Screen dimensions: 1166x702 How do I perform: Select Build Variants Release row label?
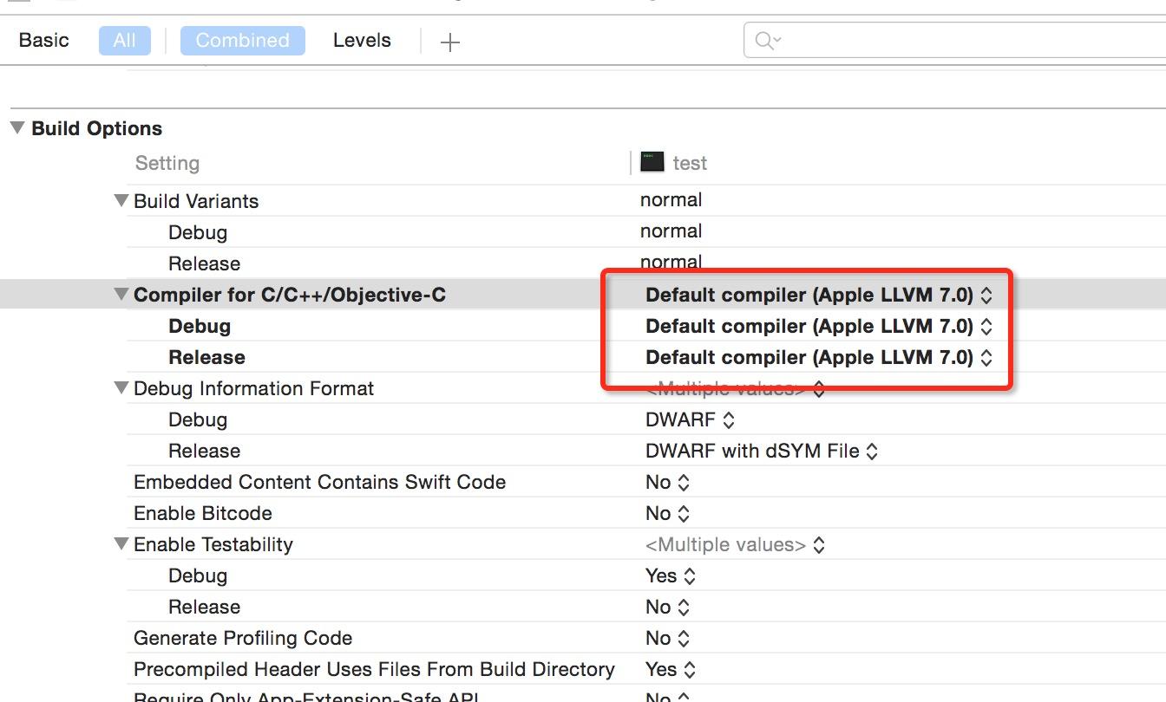(204, 263)
